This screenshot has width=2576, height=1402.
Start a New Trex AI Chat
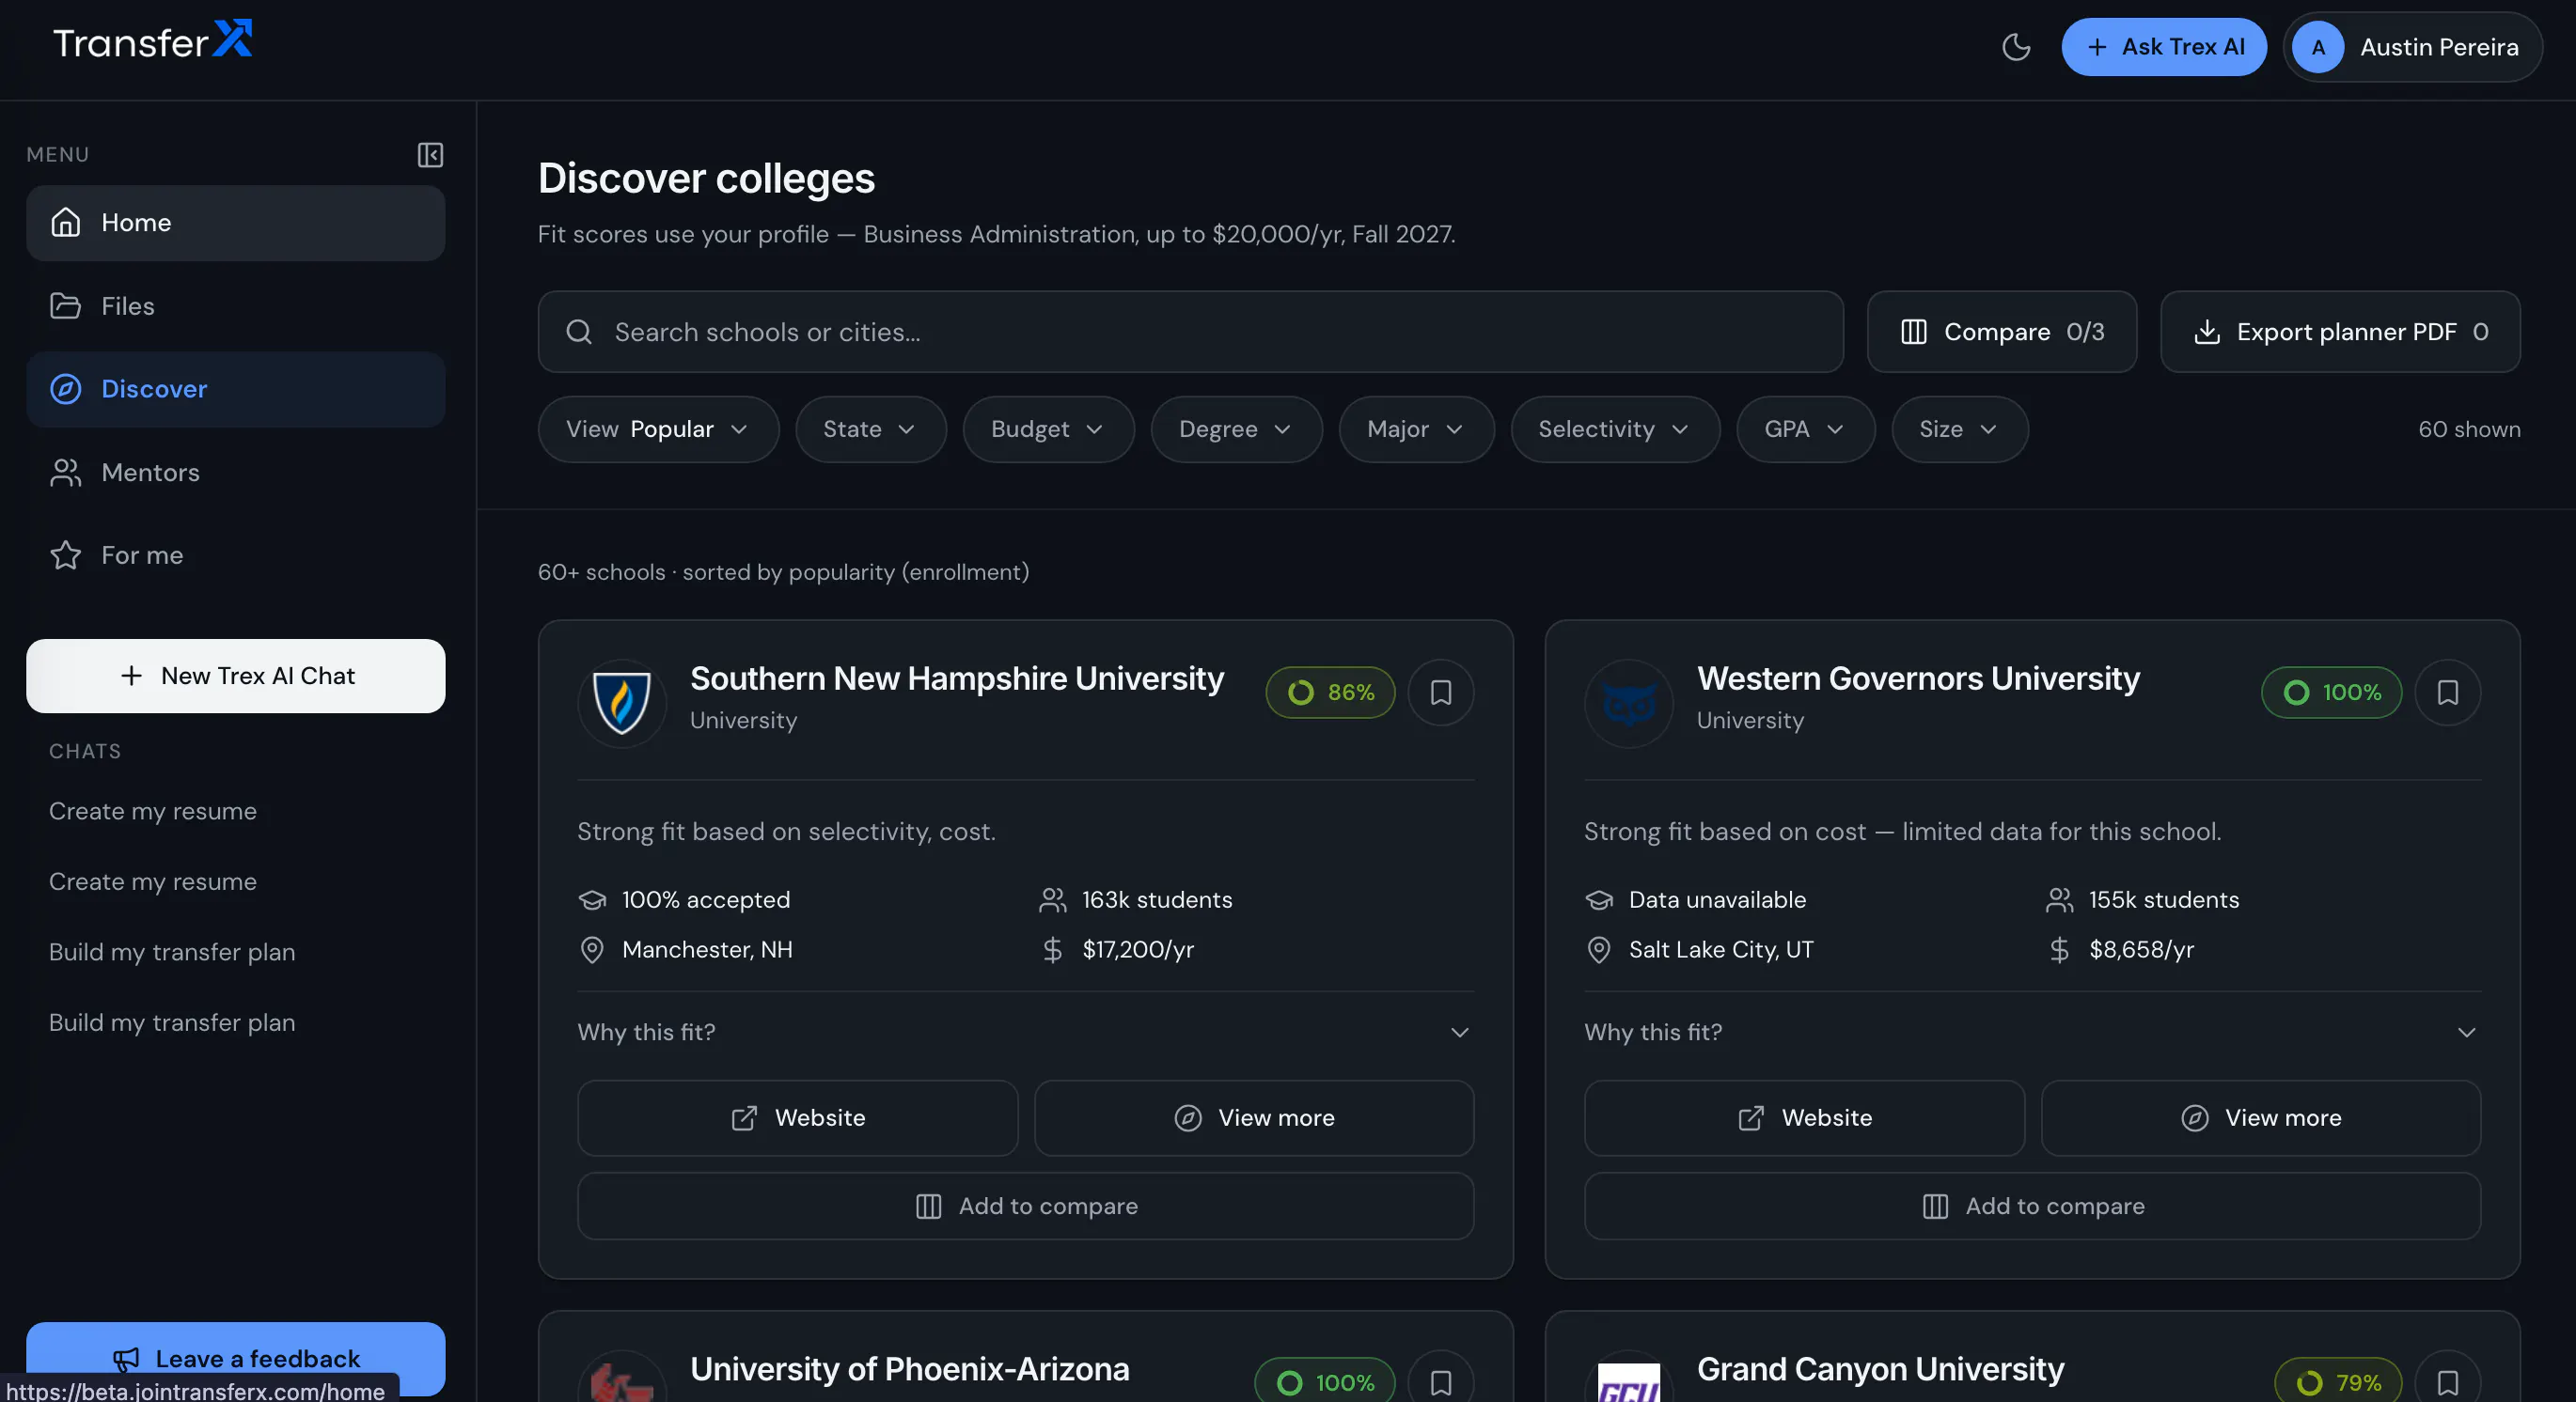click(236, 677)
